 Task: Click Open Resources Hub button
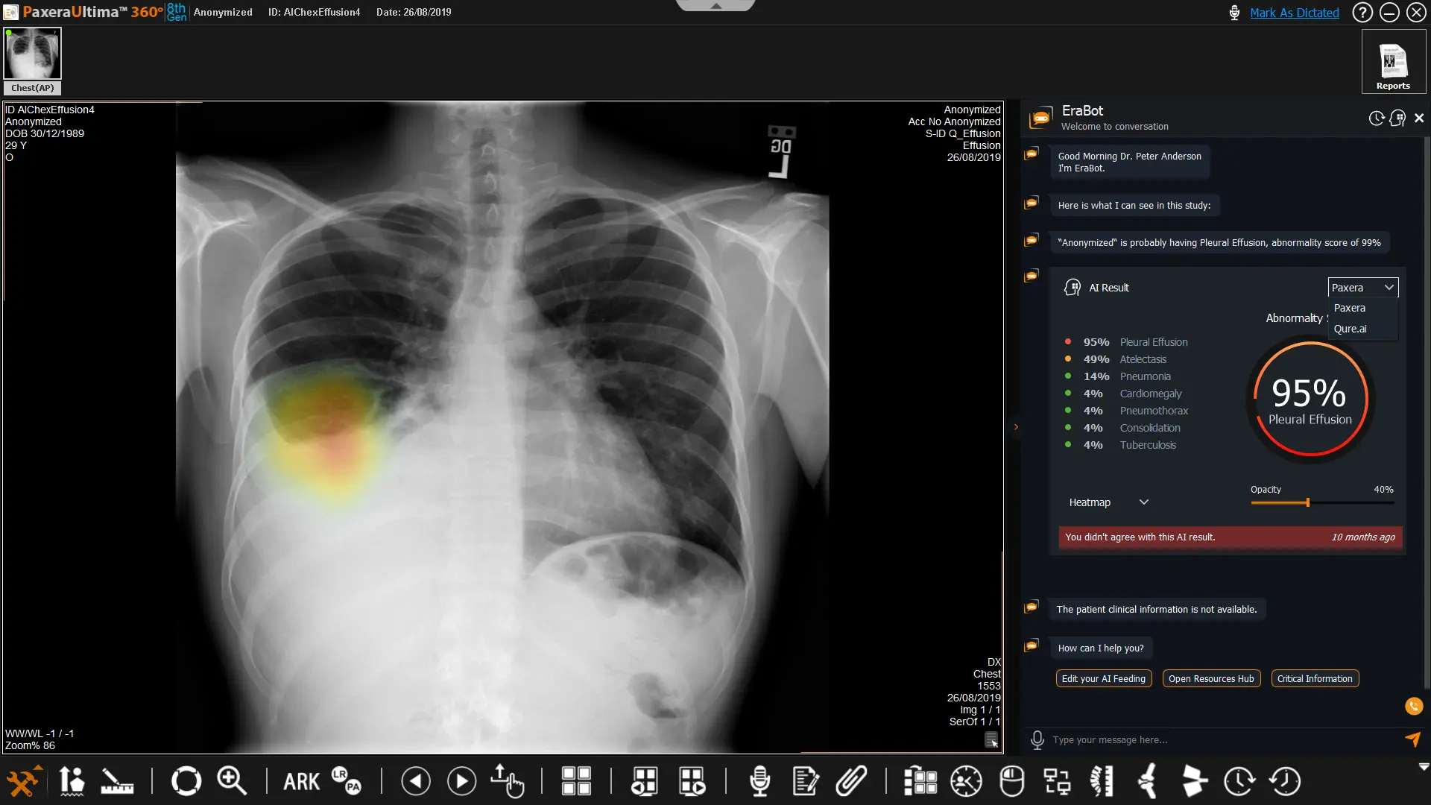tap(1211, 678)
